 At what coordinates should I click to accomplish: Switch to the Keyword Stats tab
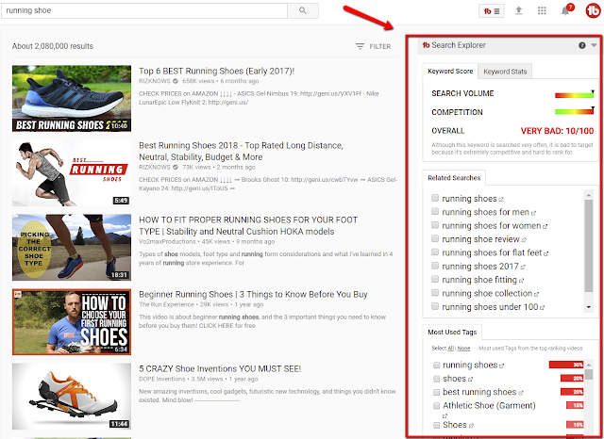505,72
